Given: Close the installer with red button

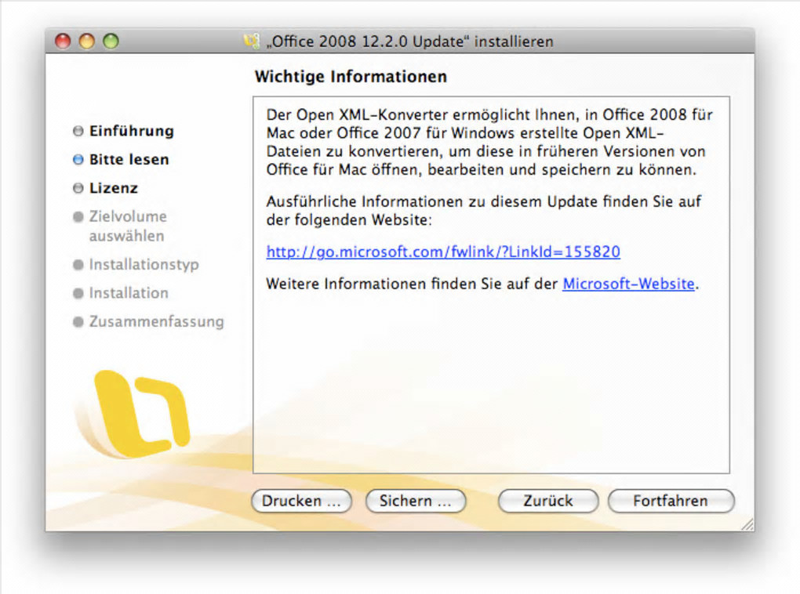Looking at the screenshot, I should pos(63,41).
